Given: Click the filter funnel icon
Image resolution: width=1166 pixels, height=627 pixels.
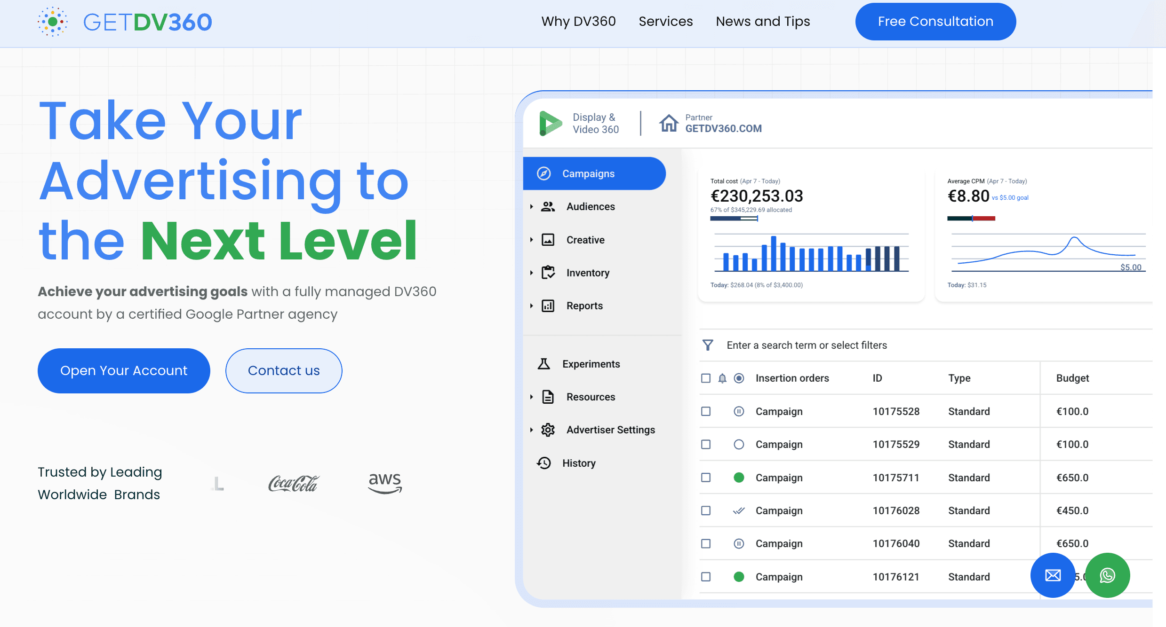Looking at the screenshot, I should coord(708,345).
